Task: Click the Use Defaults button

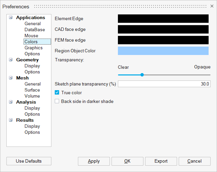Action: 29,161
